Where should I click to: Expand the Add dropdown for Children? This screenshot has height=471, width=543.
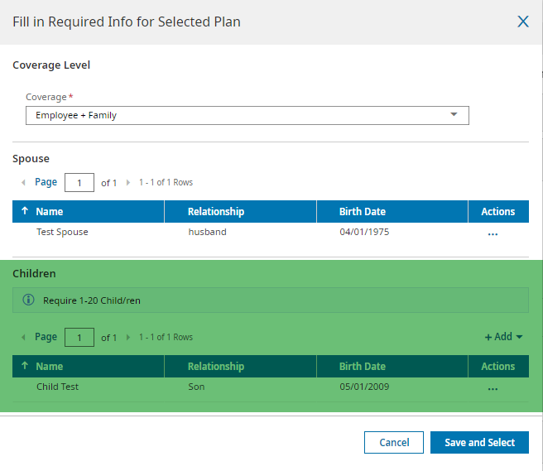503,337
